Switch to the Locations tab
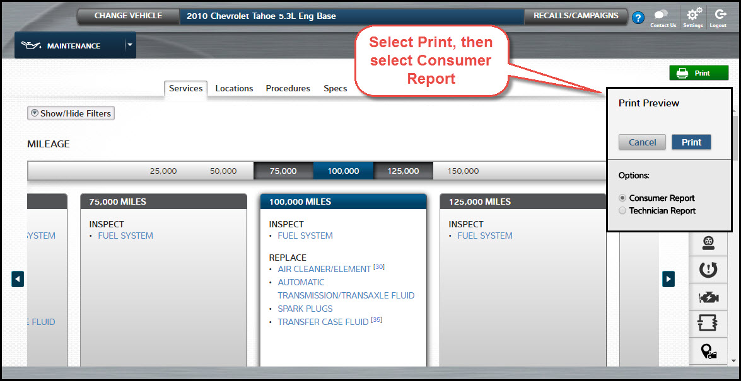The height and width of the screenshot is (381, 741). pyautogui.click(x=234, y=88)
